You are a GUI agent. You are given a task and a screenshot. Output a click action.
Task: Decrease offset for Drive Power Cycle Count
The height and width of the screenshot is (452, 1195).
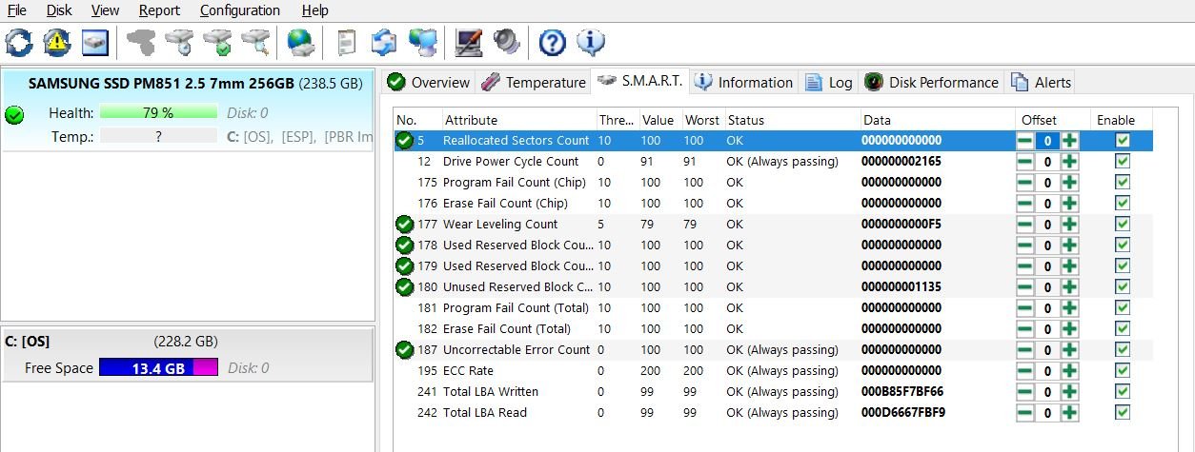click(x=1024, y=162)
